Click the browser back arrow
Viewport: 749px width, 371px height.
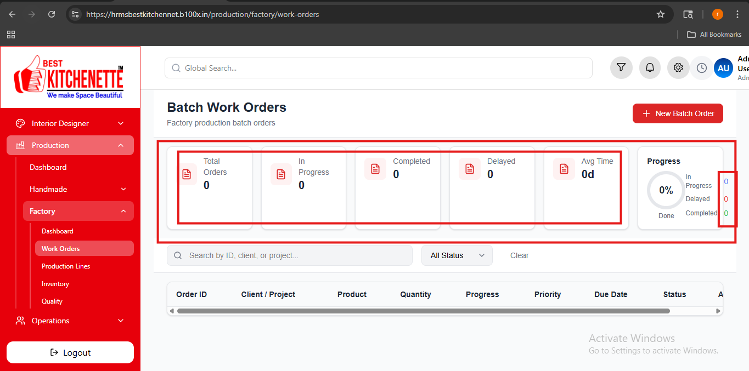[12, 14]
